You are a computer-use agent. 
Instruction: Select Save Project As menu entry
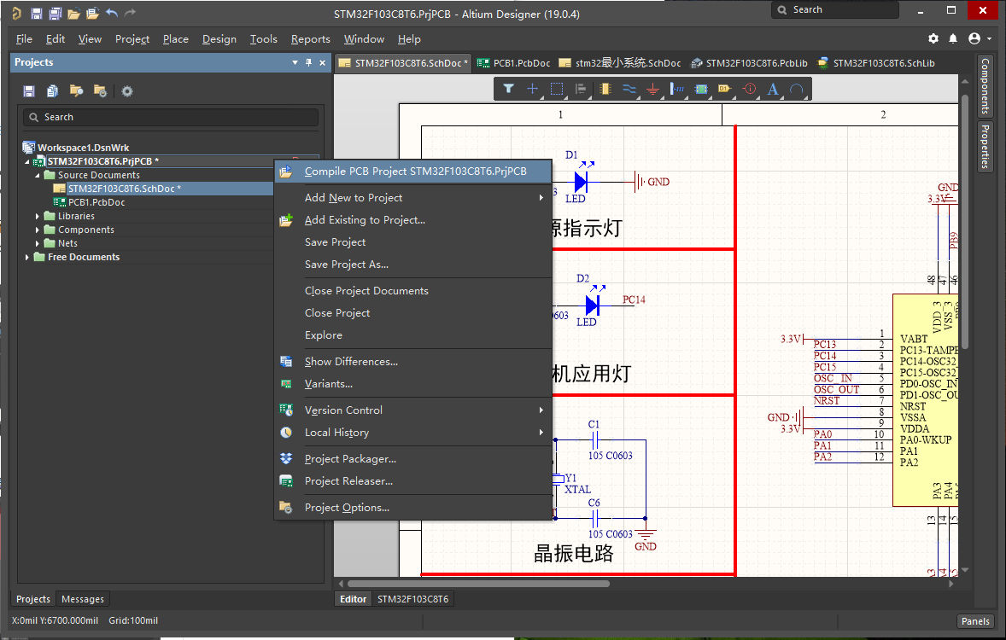click(413, 265)
